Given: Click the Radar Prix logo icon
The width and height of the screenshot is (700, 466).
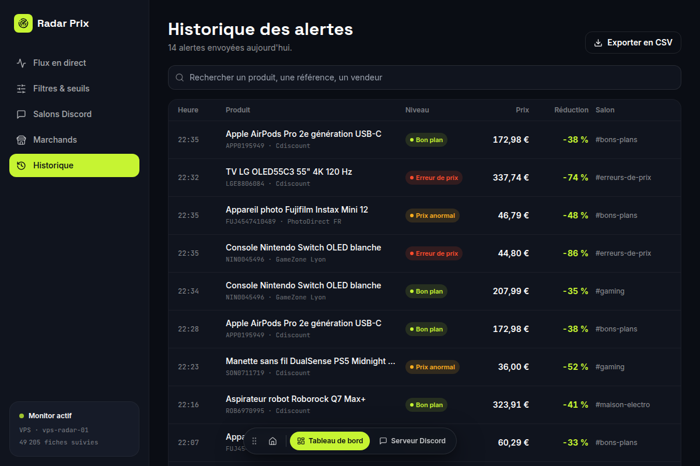Looking at the screenshot, I should coord(23,23).
